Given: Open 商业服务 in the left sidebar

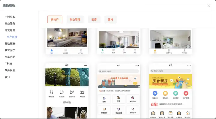Looking at the screenshot, I should point(10,24).
